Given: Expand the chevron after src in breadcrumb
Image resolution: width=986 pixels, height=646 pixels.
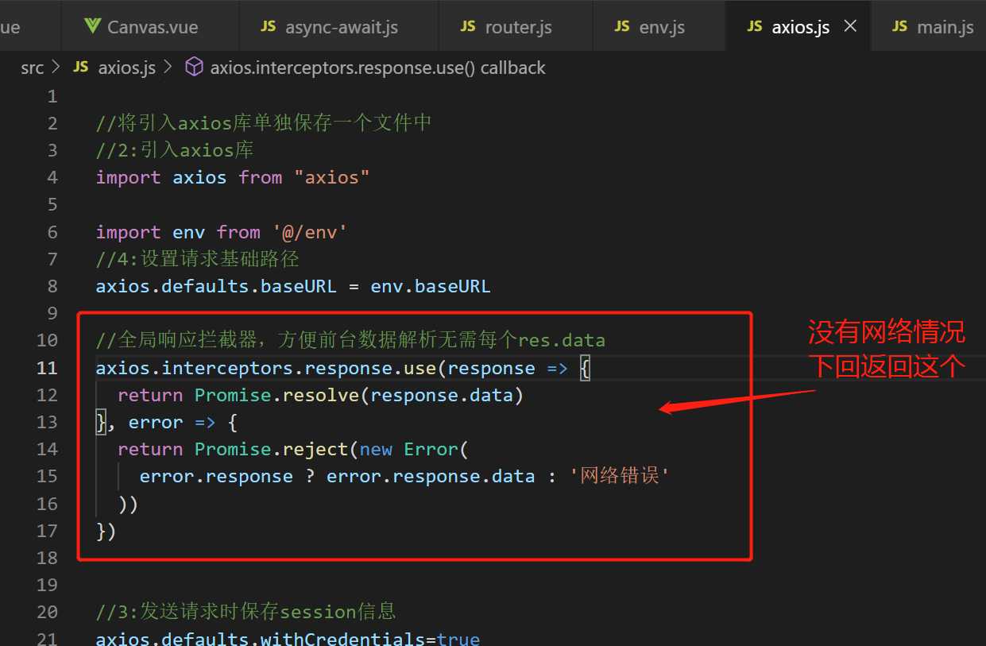Looking at the screenshot, I should 56,68.
